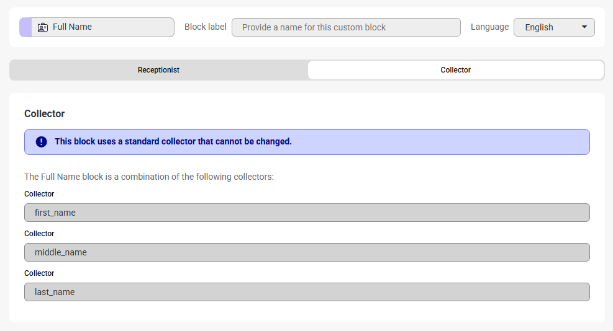Click the Collector label above last_name
The width and height of the screenshot is (613, 331).
click(x=39, y=273)
